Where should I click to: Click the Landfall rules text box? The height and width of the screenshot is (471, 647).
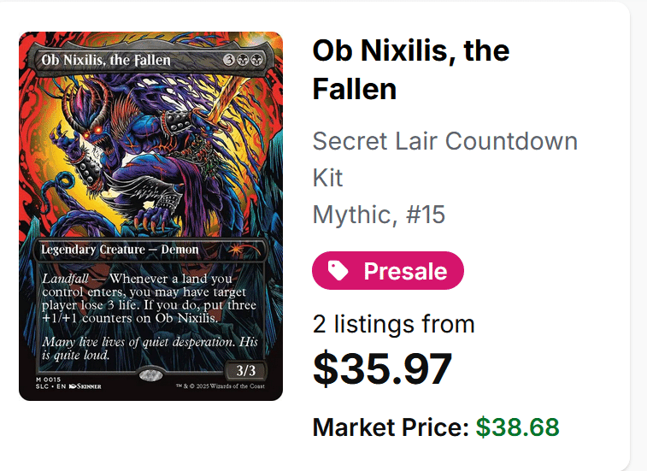point(151,315)
